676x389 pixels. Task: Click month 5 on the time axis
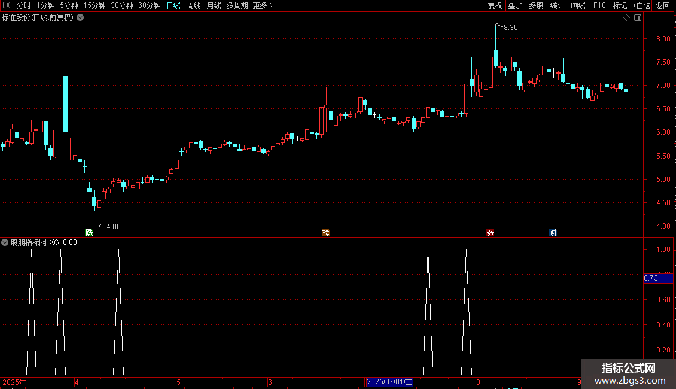(178, 382)
